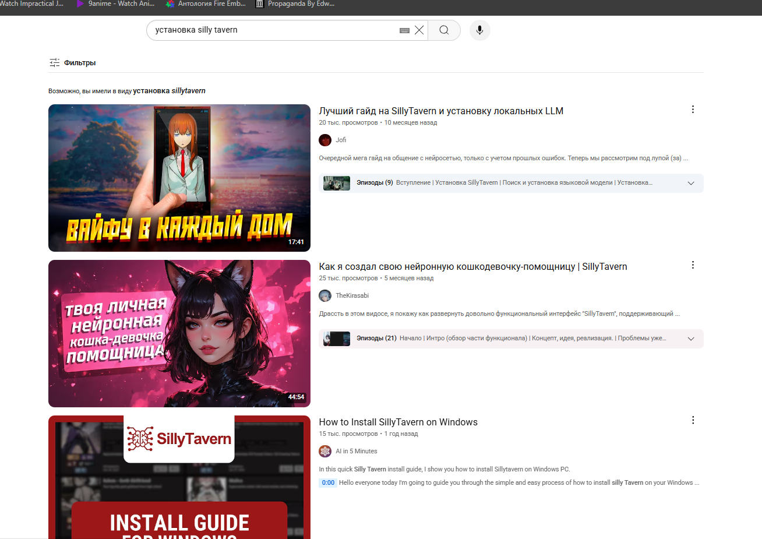Expand episodes list for кошкодевочку video
Viewport: 762px width, 539px height.
click(691, 339)
